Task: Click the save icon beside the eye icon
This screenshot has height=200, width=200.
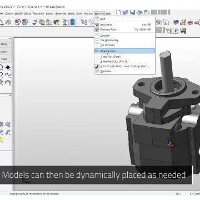Action: 183,31
